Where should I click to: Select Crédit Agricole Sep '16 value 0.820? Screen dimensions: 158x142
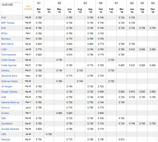[142, 65]
